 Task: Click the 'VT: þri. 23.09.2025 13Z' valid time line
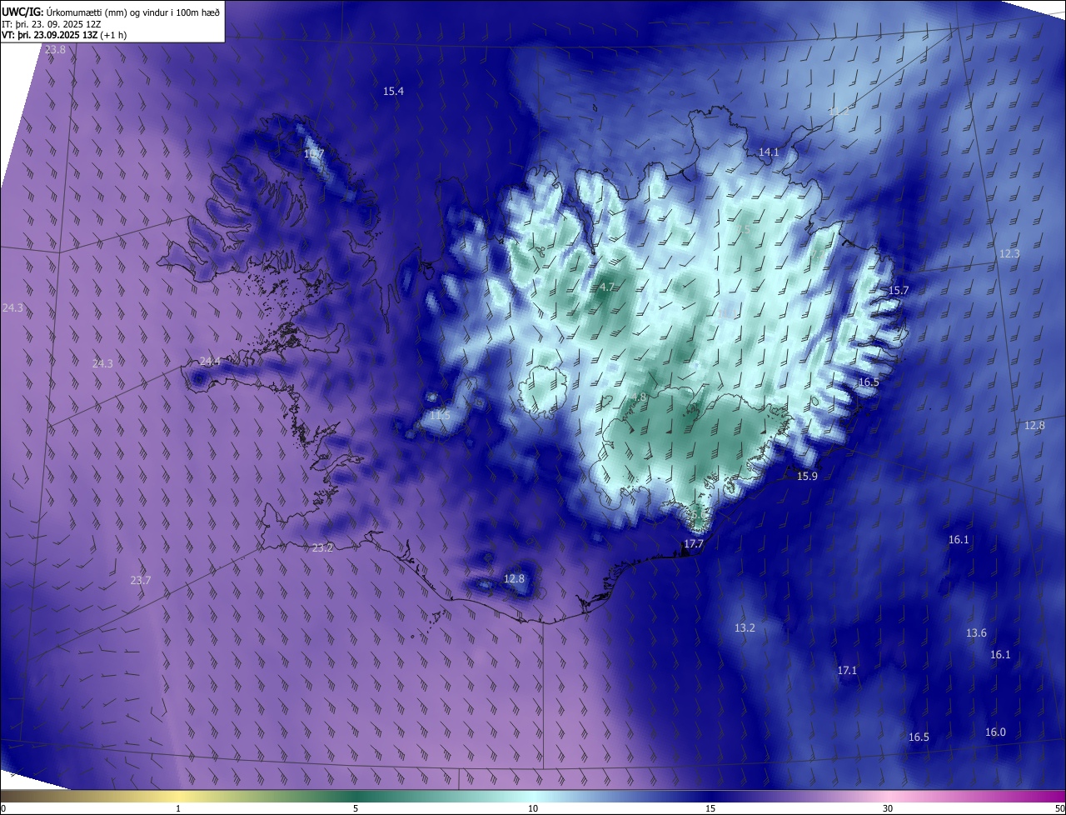tap(52, 35)
